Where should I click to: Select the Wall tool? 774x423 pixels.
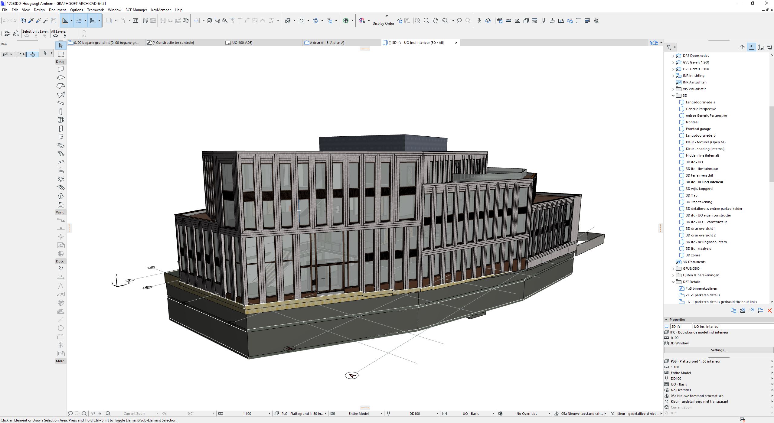(61, 69)
